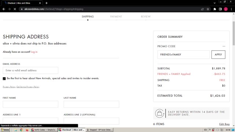Click the Log in link
Viewport: 235px width, 132px height.
34,52
